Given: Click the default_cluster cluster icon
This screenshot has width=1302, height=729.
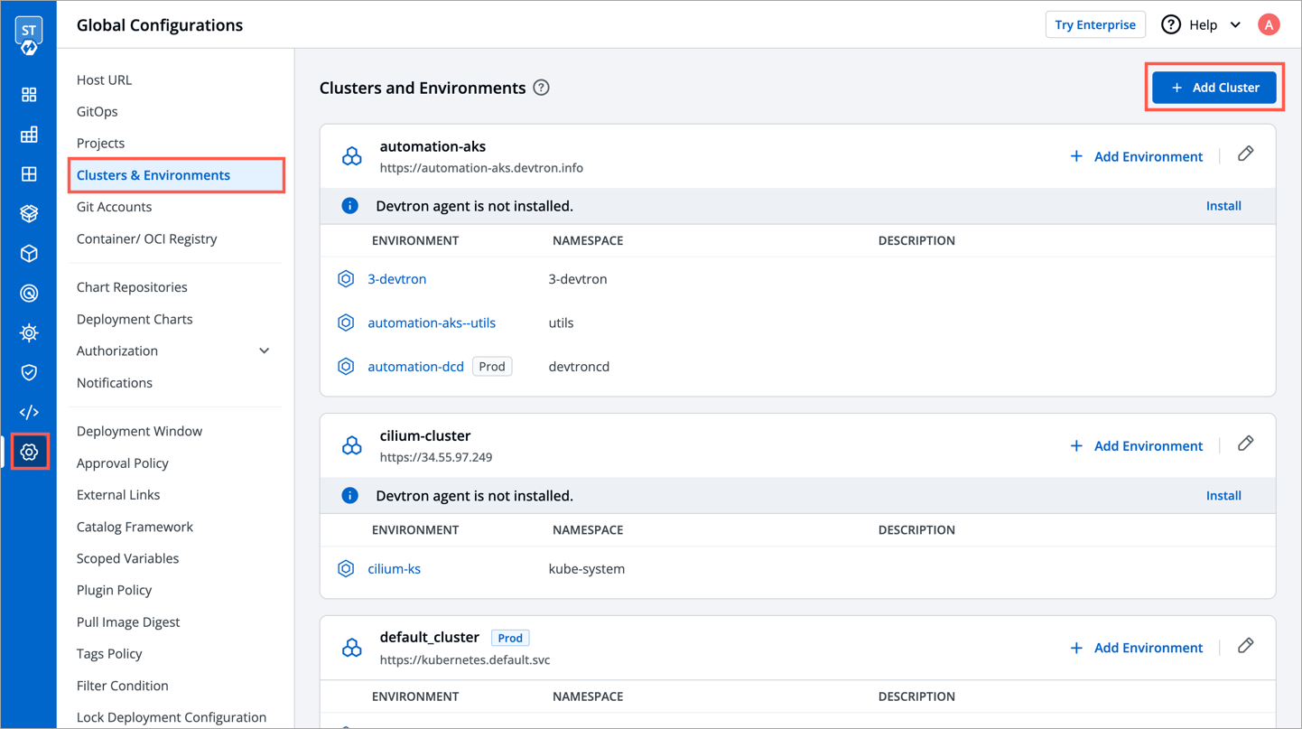Looking at the screenshot, I should [352, 649].
